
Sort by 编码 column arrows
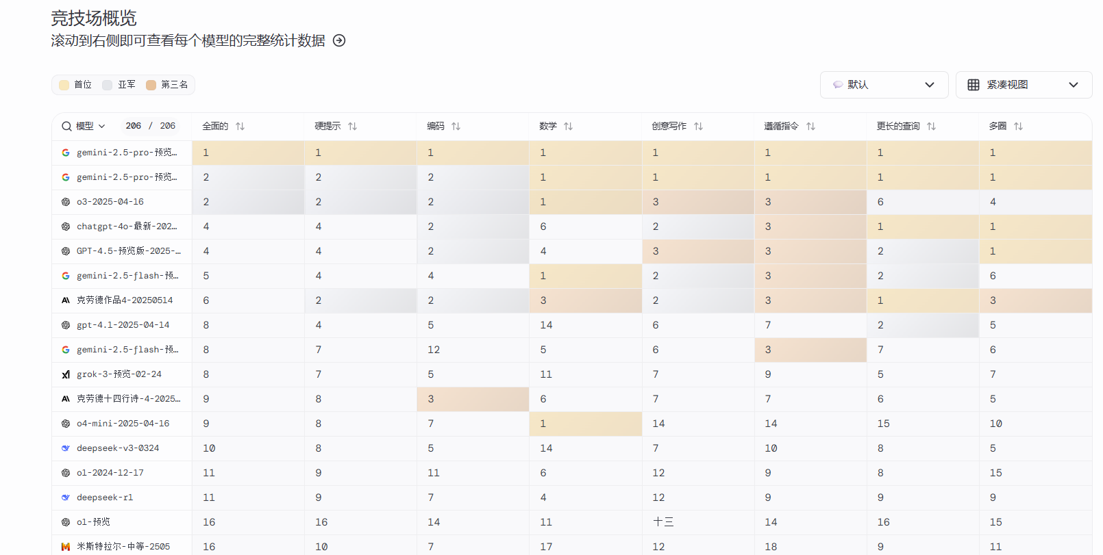[x=456, y=126]
